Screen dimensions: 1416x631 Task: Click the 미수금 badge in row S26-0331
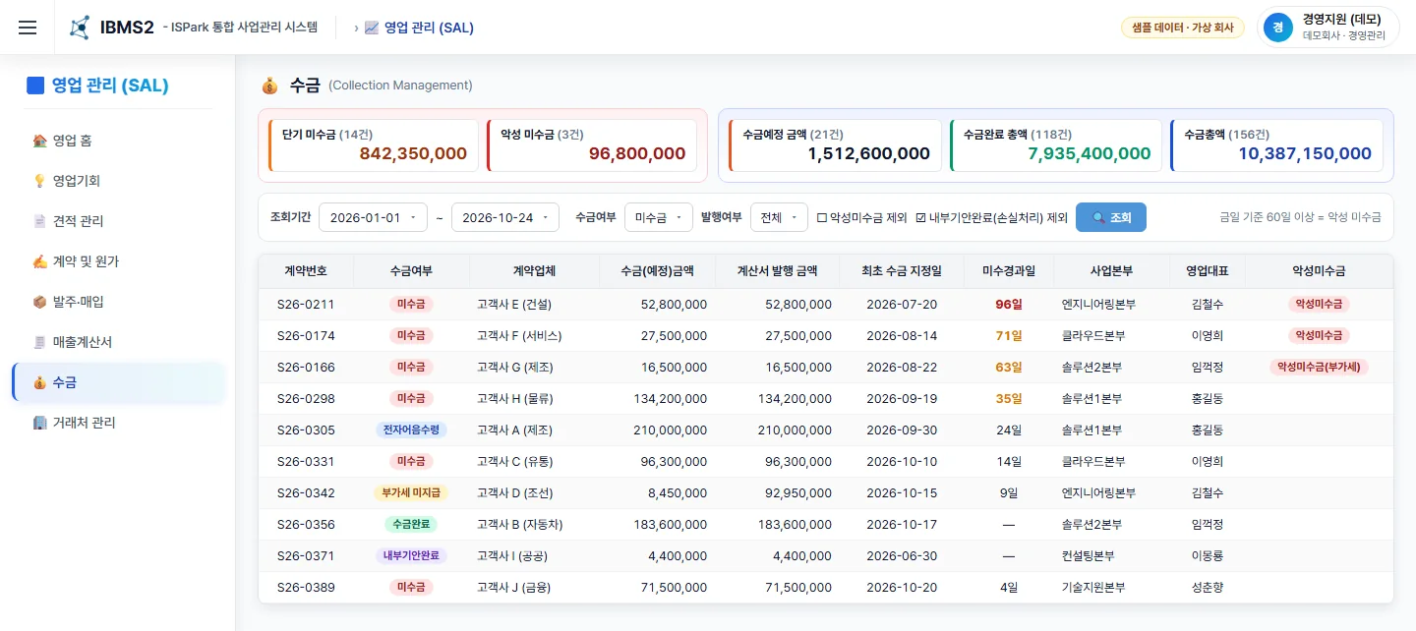pyautogui.click(x=411, y=462)
